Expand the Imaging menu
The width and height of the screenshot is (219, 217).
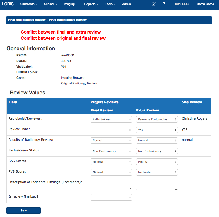(x=71, y=4)
